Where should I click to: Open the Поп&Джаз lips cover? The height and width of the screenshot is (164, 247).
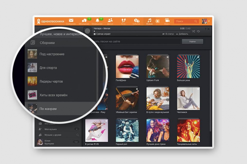tap(127, 67)
